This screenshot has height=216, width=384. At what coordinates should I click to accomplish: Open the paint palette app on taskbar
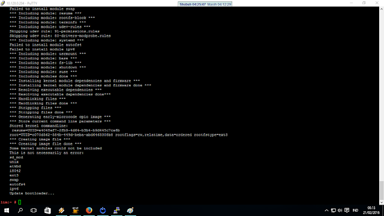pyautogui.click(x=130, y=211)
